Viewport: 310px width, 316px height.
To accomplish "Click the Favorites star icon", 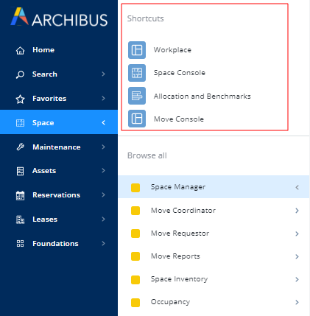I will click(20, 99).
